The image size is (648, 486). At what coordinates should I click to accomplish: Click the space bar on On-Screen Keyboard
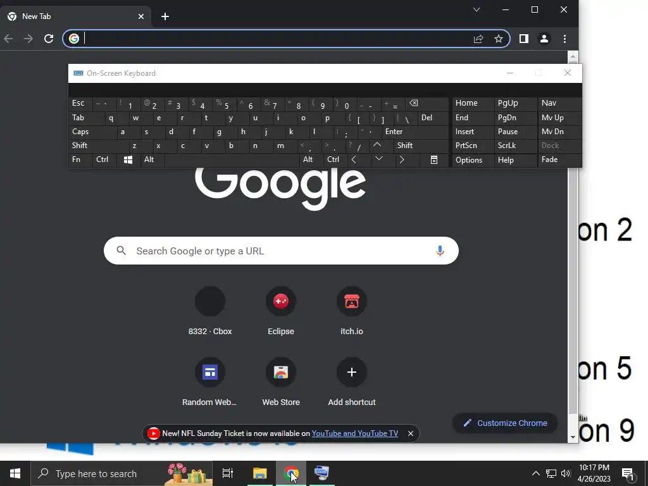[232, 160]
